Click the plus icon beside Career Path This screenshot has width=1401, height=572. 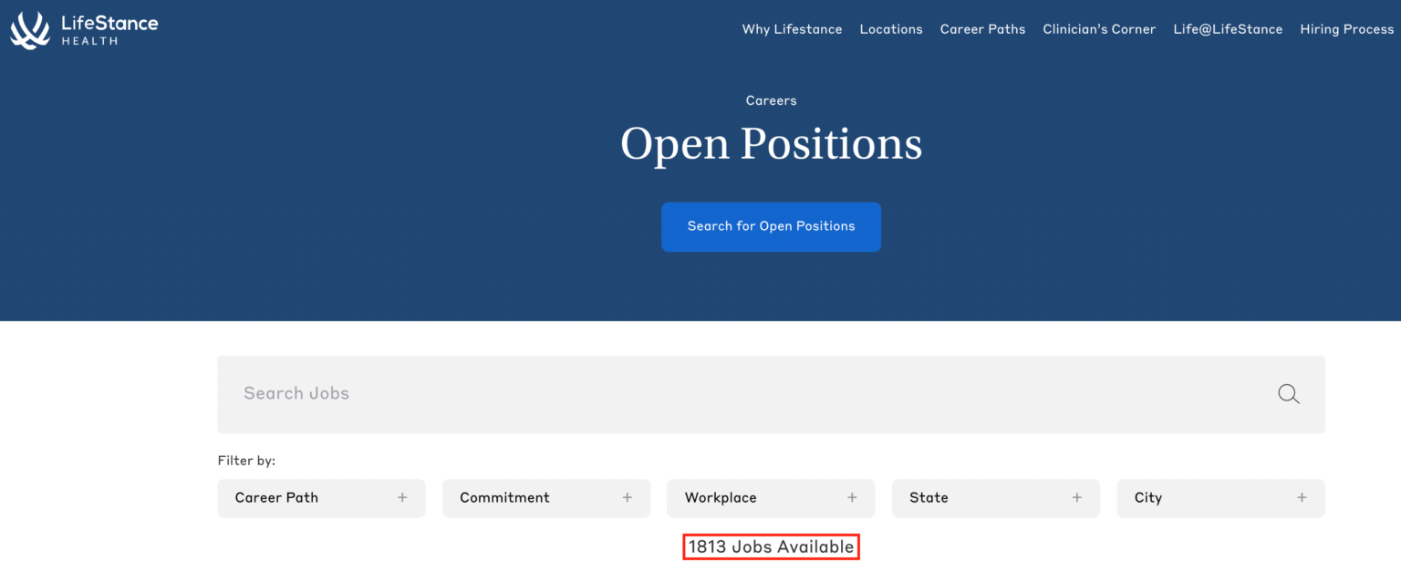point(402,497)
